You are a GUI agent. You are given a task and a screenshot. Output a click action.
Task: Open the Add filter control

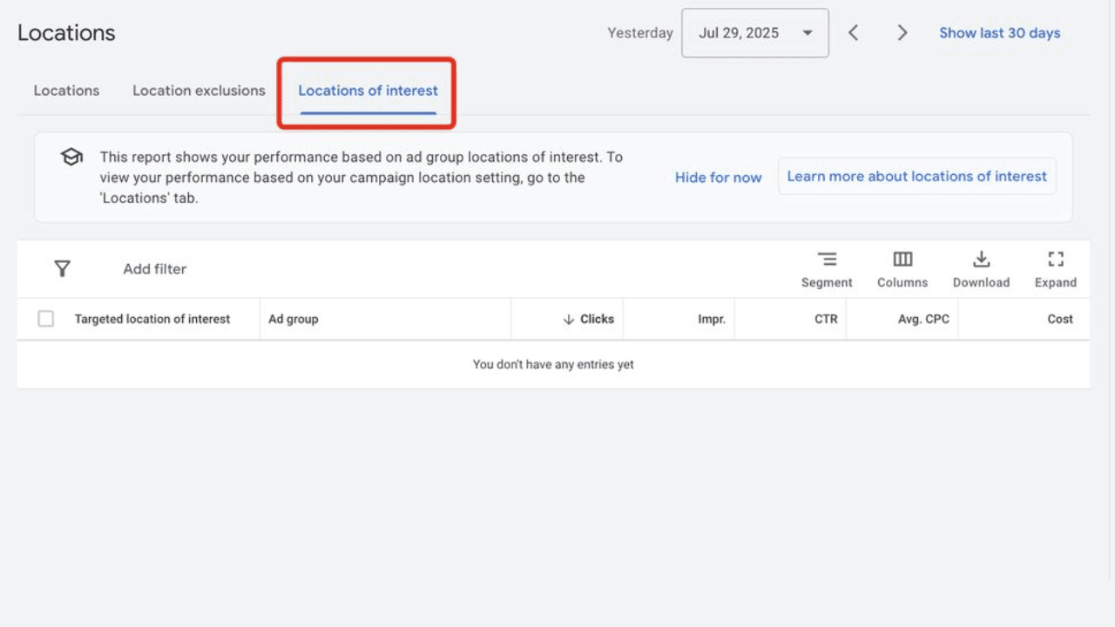click(154, 269)
